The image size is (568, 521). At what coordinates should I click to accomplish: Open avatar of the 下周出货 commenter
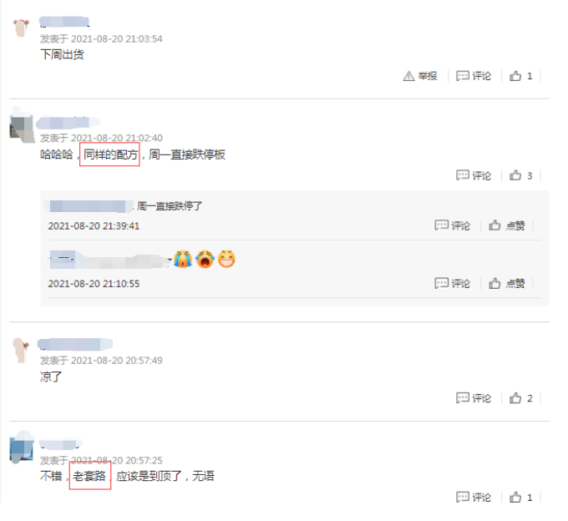coord(21,28)
